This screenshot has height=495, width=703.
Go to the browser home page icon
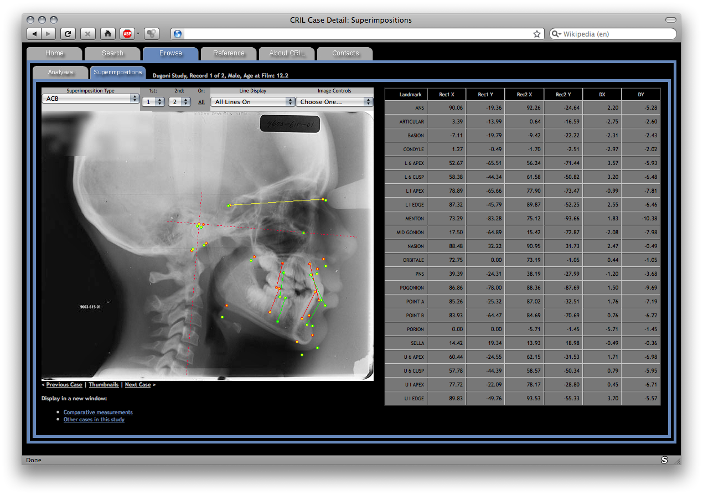pyautogui.click(x=108, y=34)
